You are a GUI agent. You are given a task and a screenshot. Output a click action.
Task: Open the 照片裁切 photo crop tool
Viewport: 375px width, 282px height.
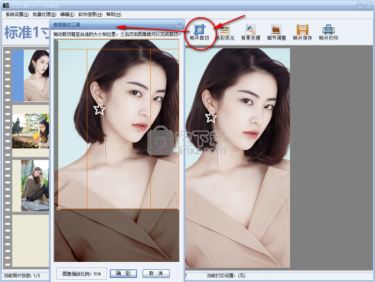click(199, 32)
